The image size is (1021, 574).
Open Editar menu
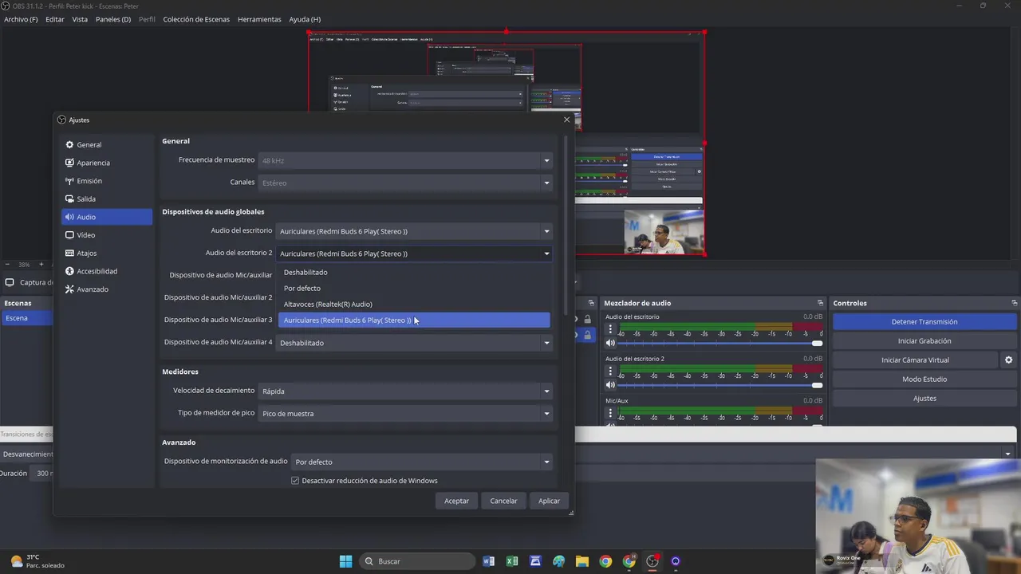coord(55,19)
